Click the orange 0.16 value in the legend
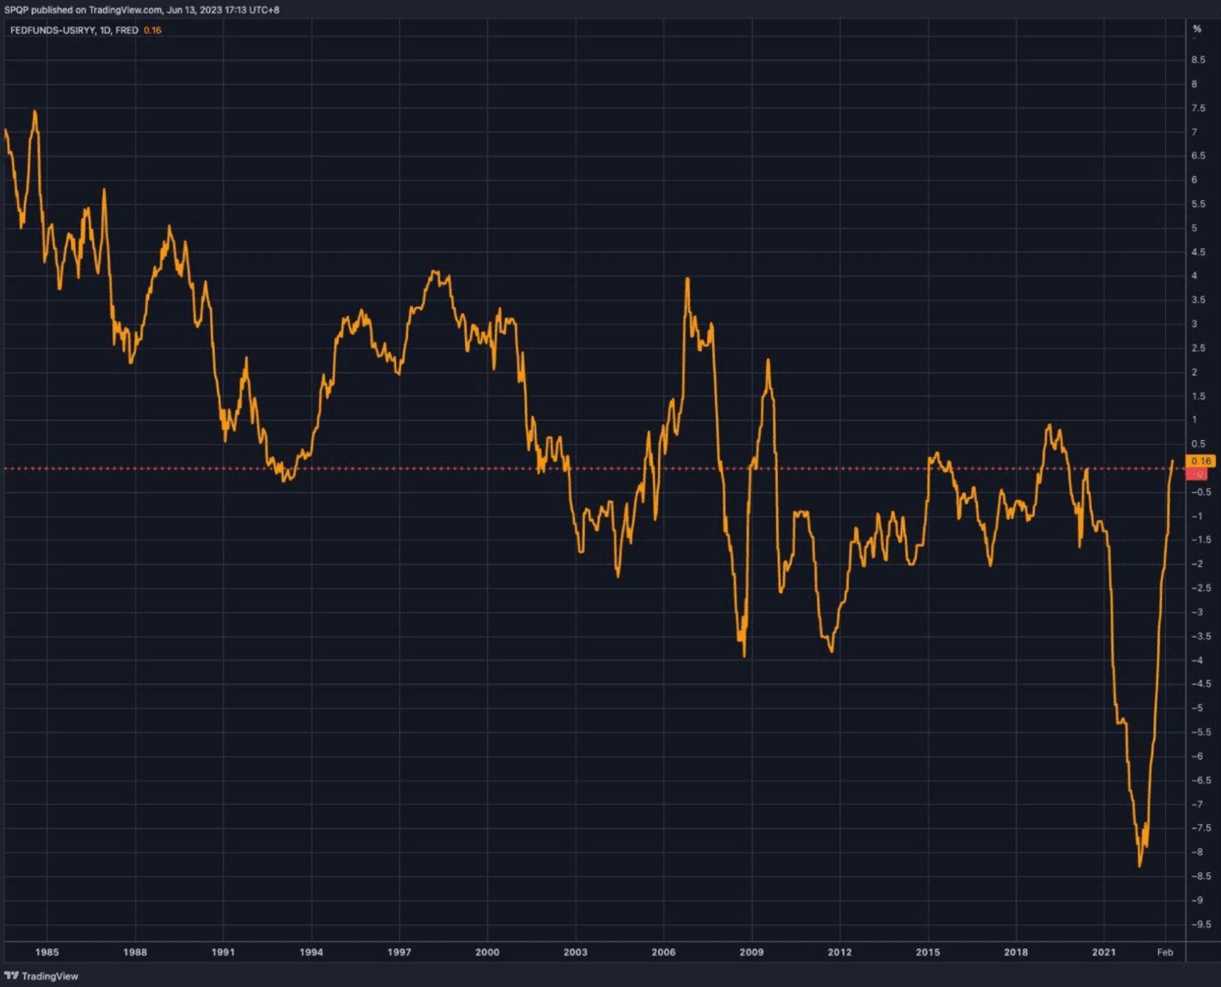1221x987 pixels. click(x=152, y=31)
